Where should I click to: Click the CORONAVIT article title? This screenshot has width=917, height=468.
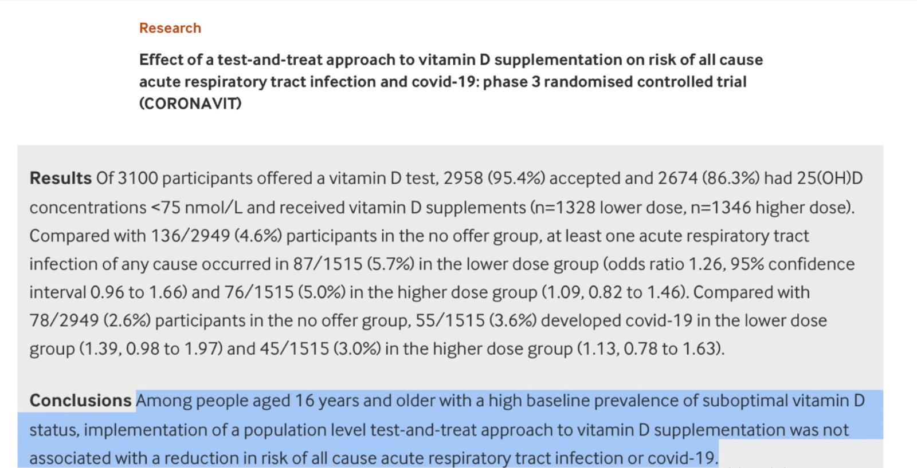pyautogui.click(x=450, y=81)
